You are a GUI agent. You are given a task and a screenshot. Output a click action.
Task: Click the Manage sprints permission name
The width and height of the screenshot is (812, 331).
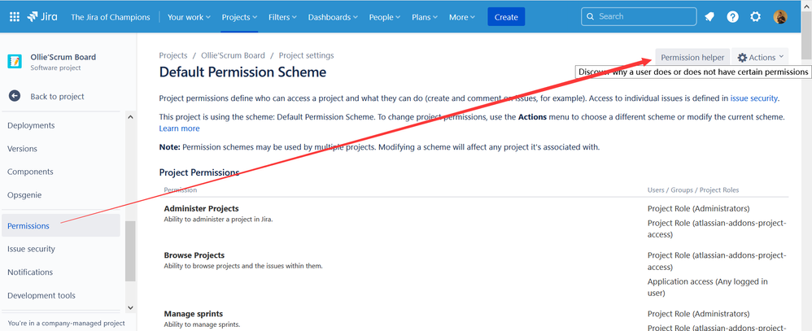pos(194,314)
